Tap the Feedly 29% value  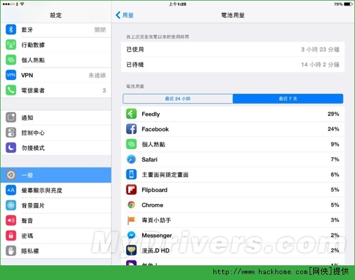(x=333, y=114)
